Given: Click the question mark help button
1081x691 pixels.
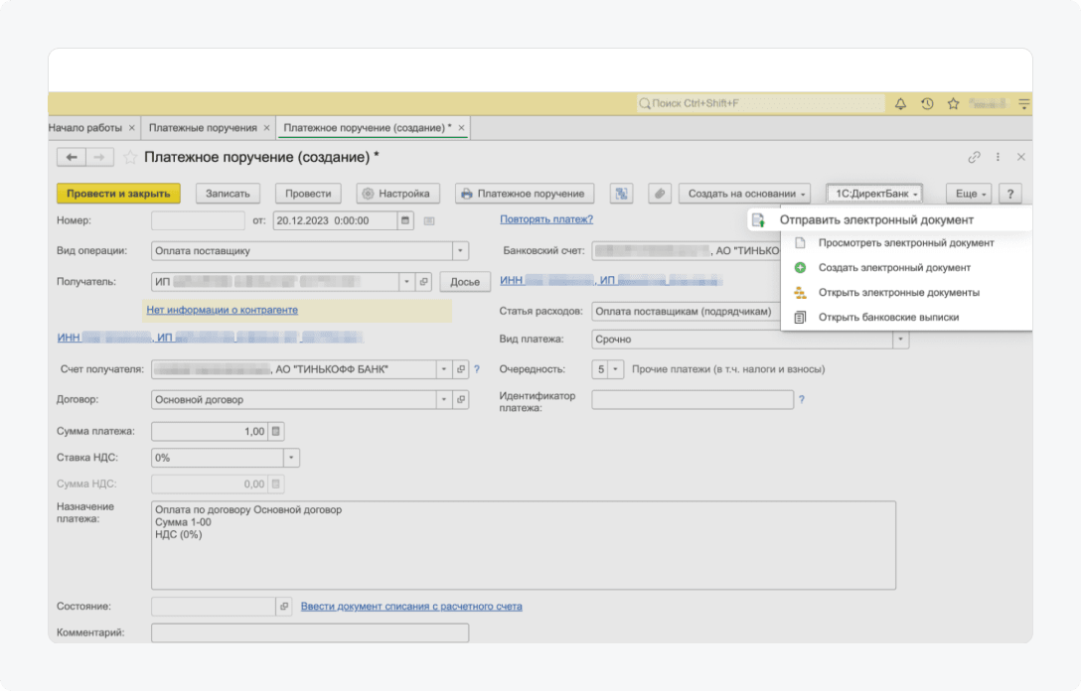Looking at the screenshot, I should click(1009, 194).
